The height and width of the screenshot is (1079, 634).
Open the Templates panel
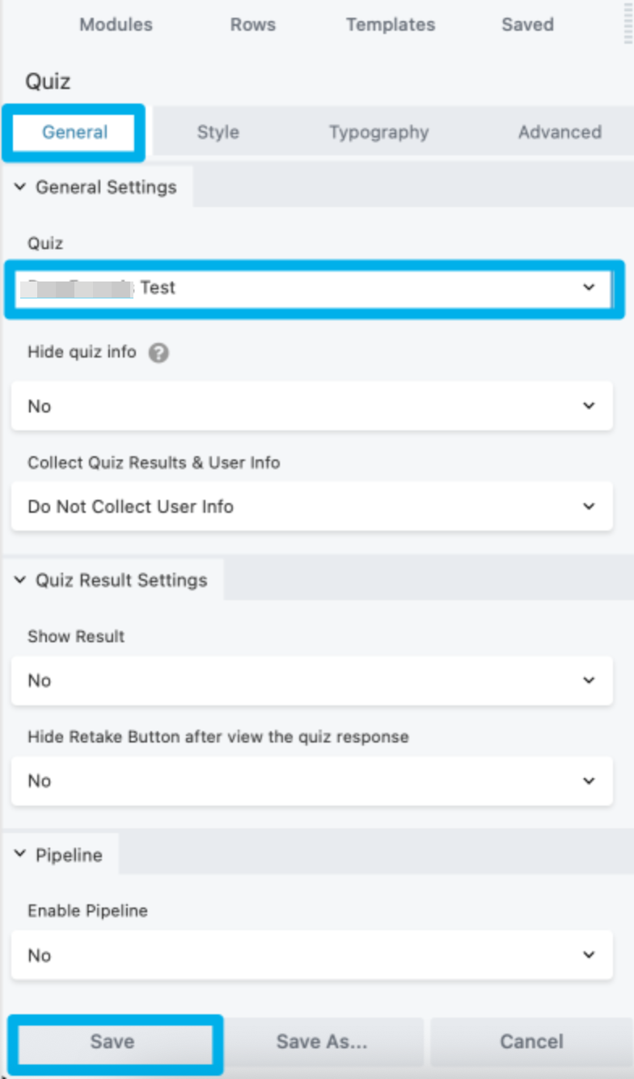click(391, 24)
